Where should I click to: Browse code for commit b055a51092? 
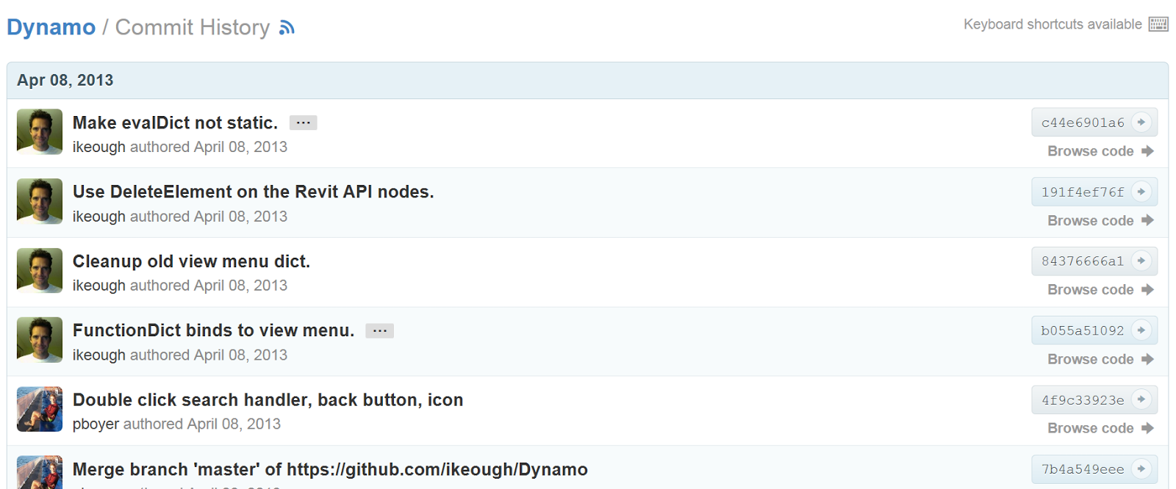click(x=1090, y=359)
